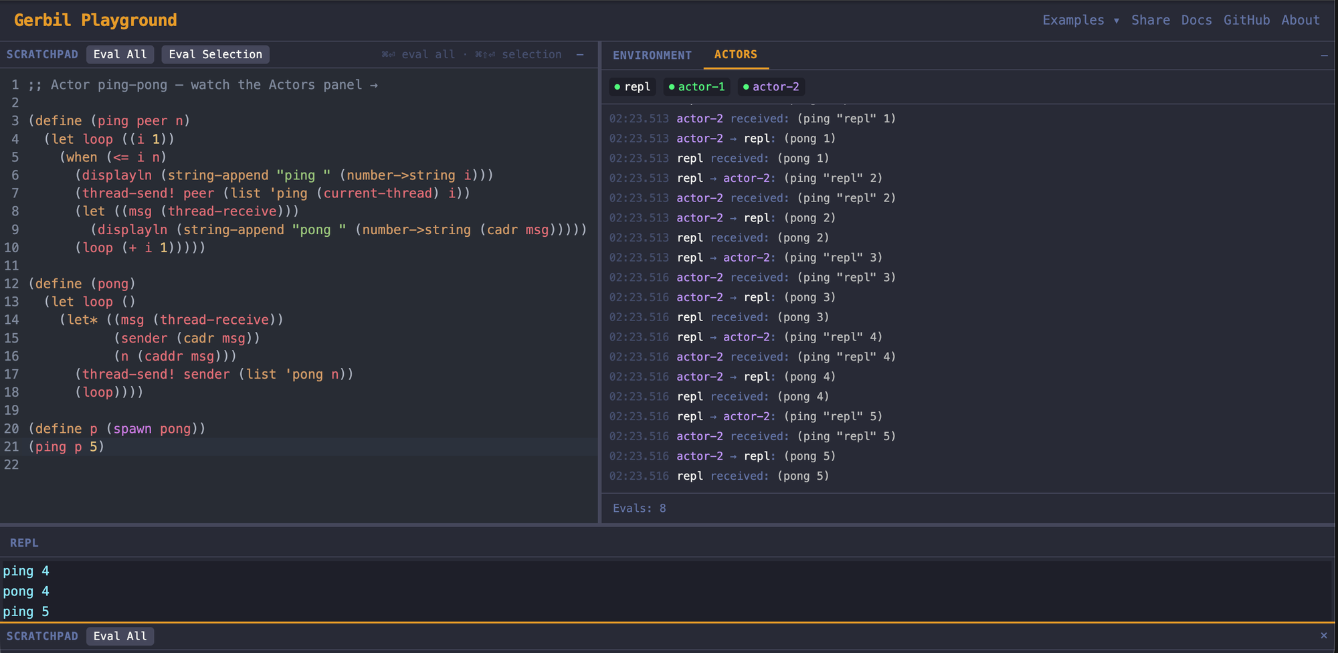Viewport: 1338px width, 653px height.
Task: Click the Eval Selection button
Action: (x=215, y=54)
